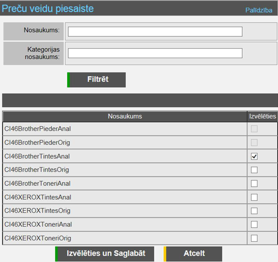
Task: Click Izvēlēties un Saglabāt button
Action: [x=105, y=254]
